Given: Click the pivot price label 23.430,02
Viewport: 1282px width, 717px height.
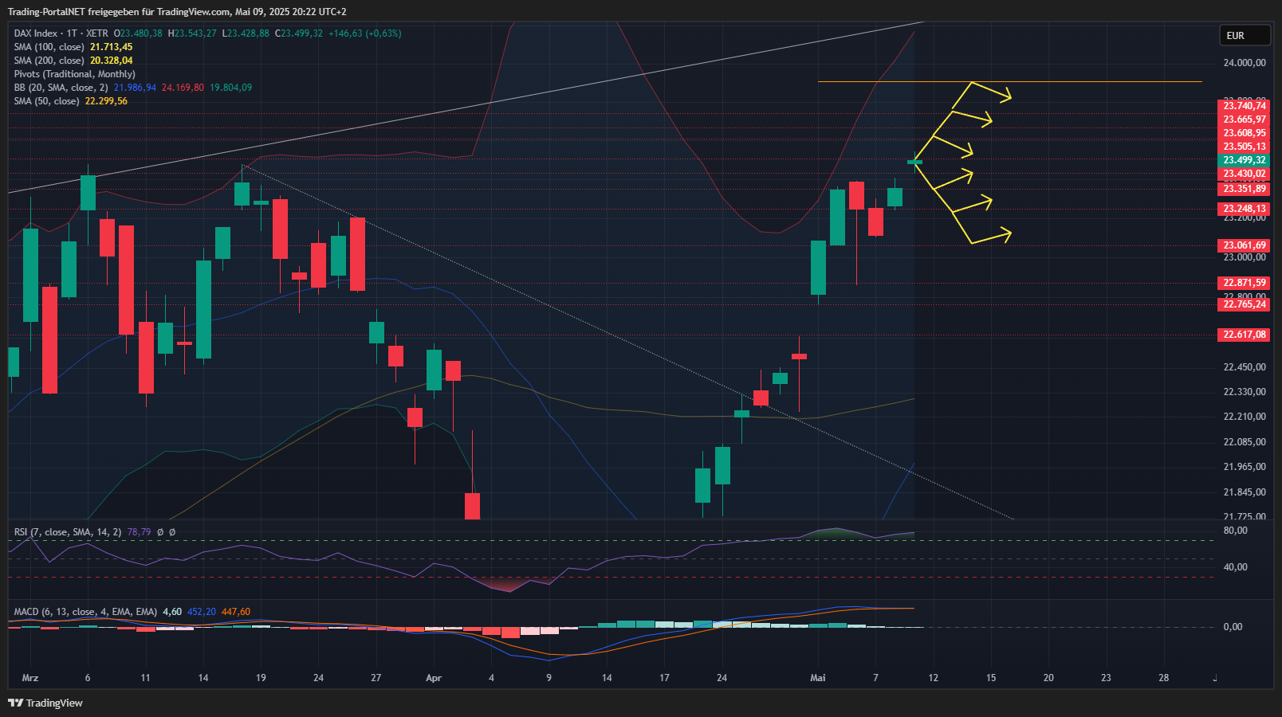Looking at the screenshot, I should coord(1244,174).
